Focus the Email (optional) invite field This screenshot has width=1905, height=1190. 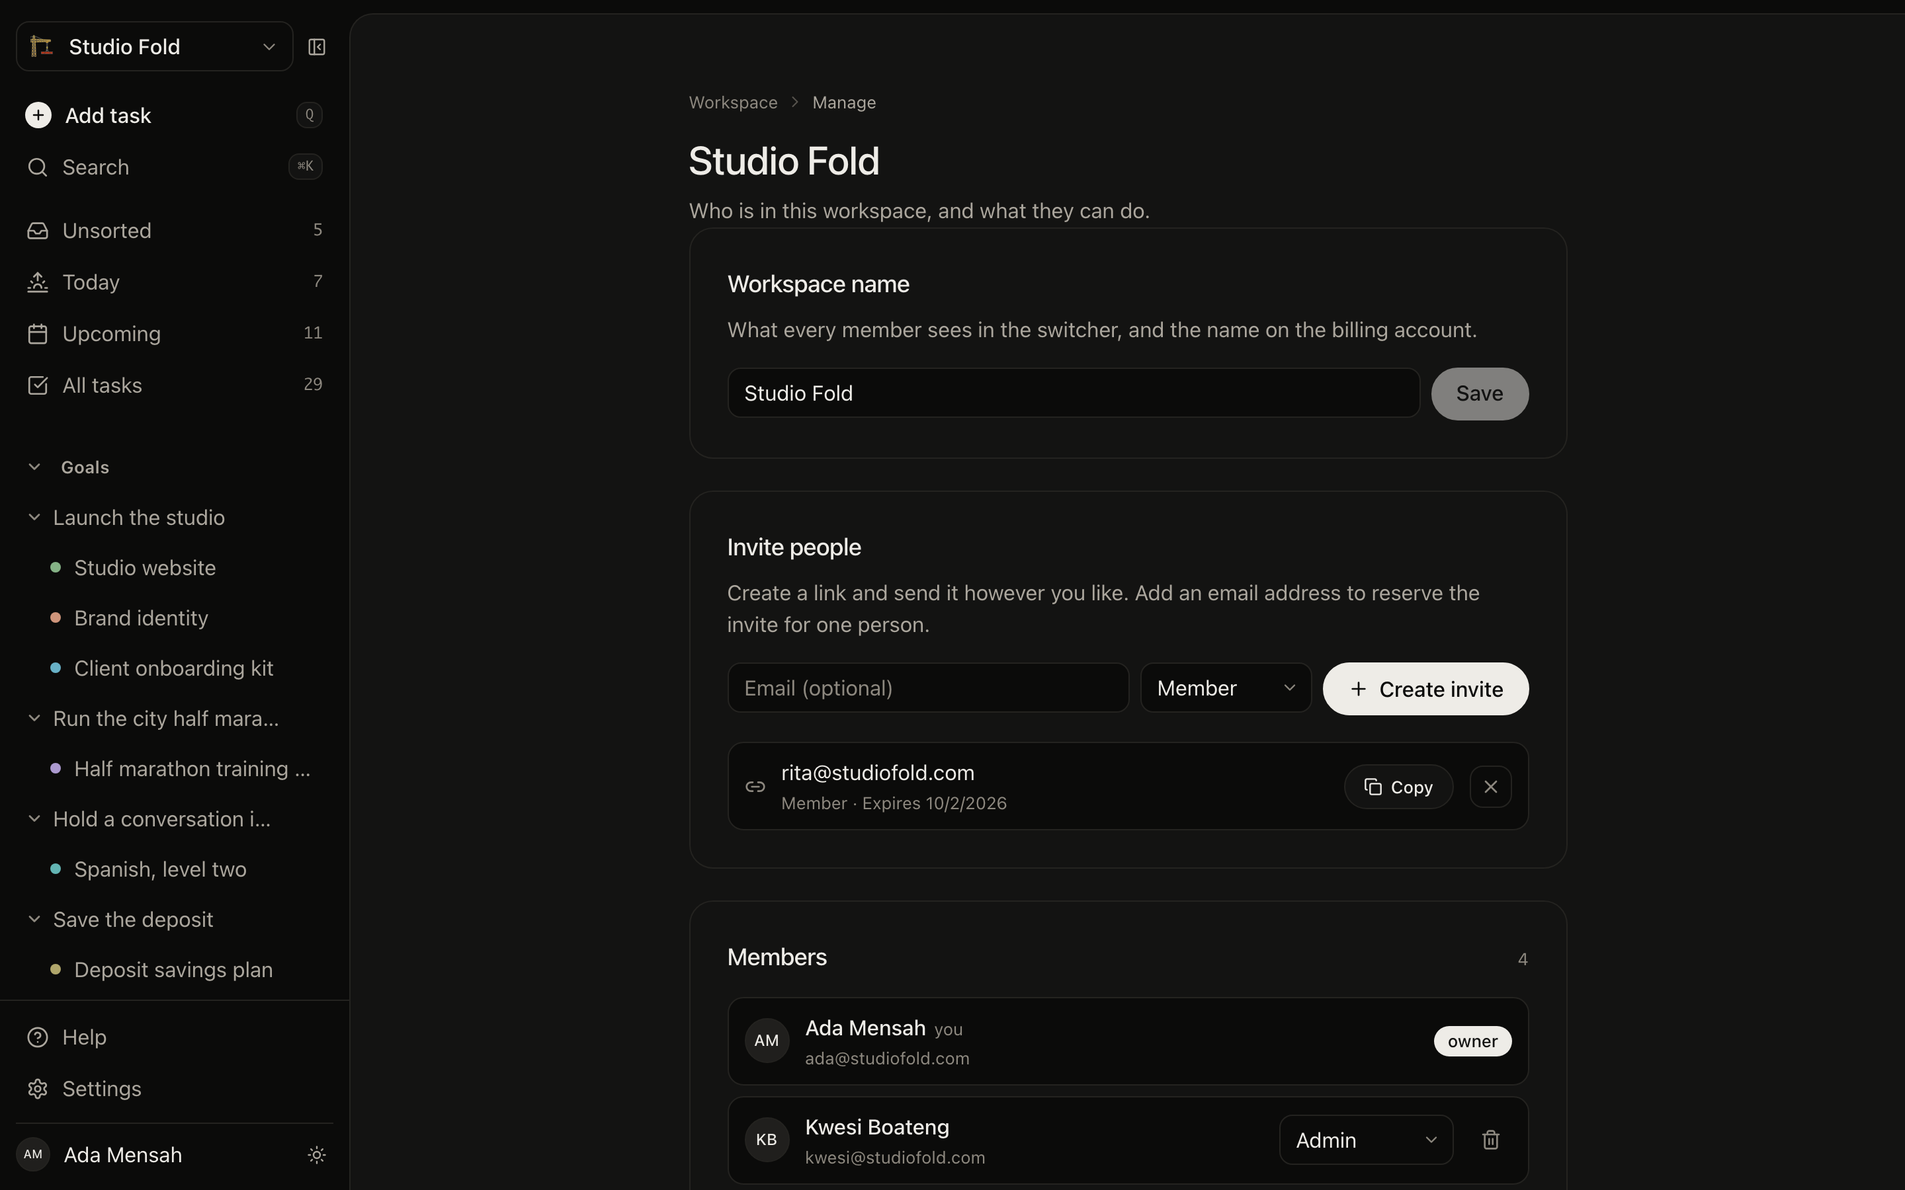coord(928,688)
